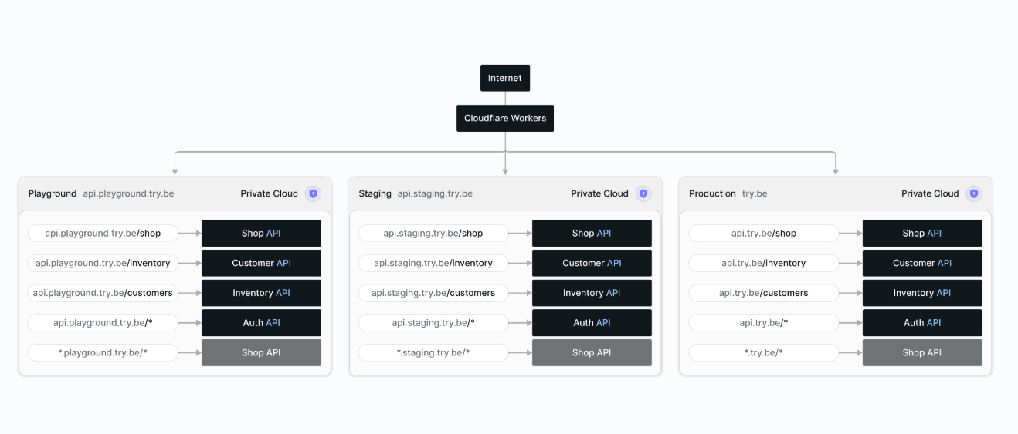
Task: Click the api.try.be/customers route pill
Action: [x=764, y=293]
